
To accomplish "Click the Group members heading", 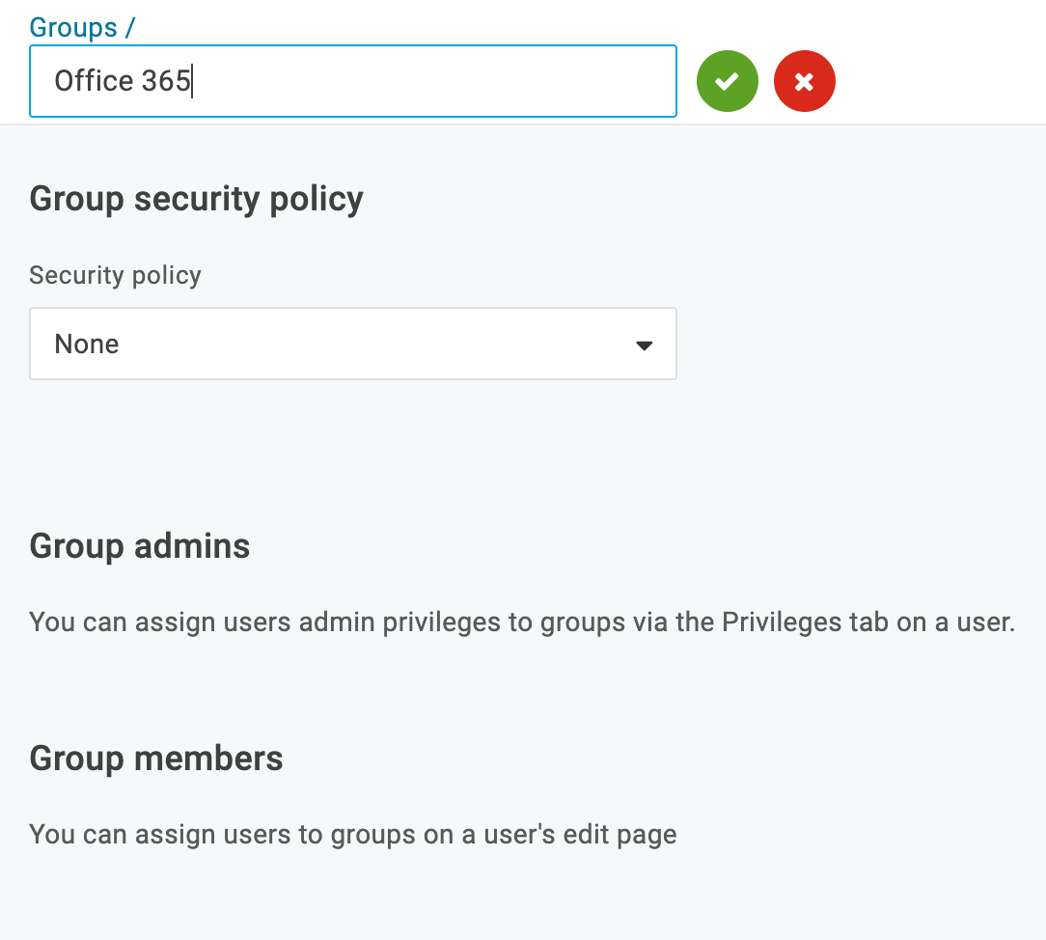I will 156,759.
